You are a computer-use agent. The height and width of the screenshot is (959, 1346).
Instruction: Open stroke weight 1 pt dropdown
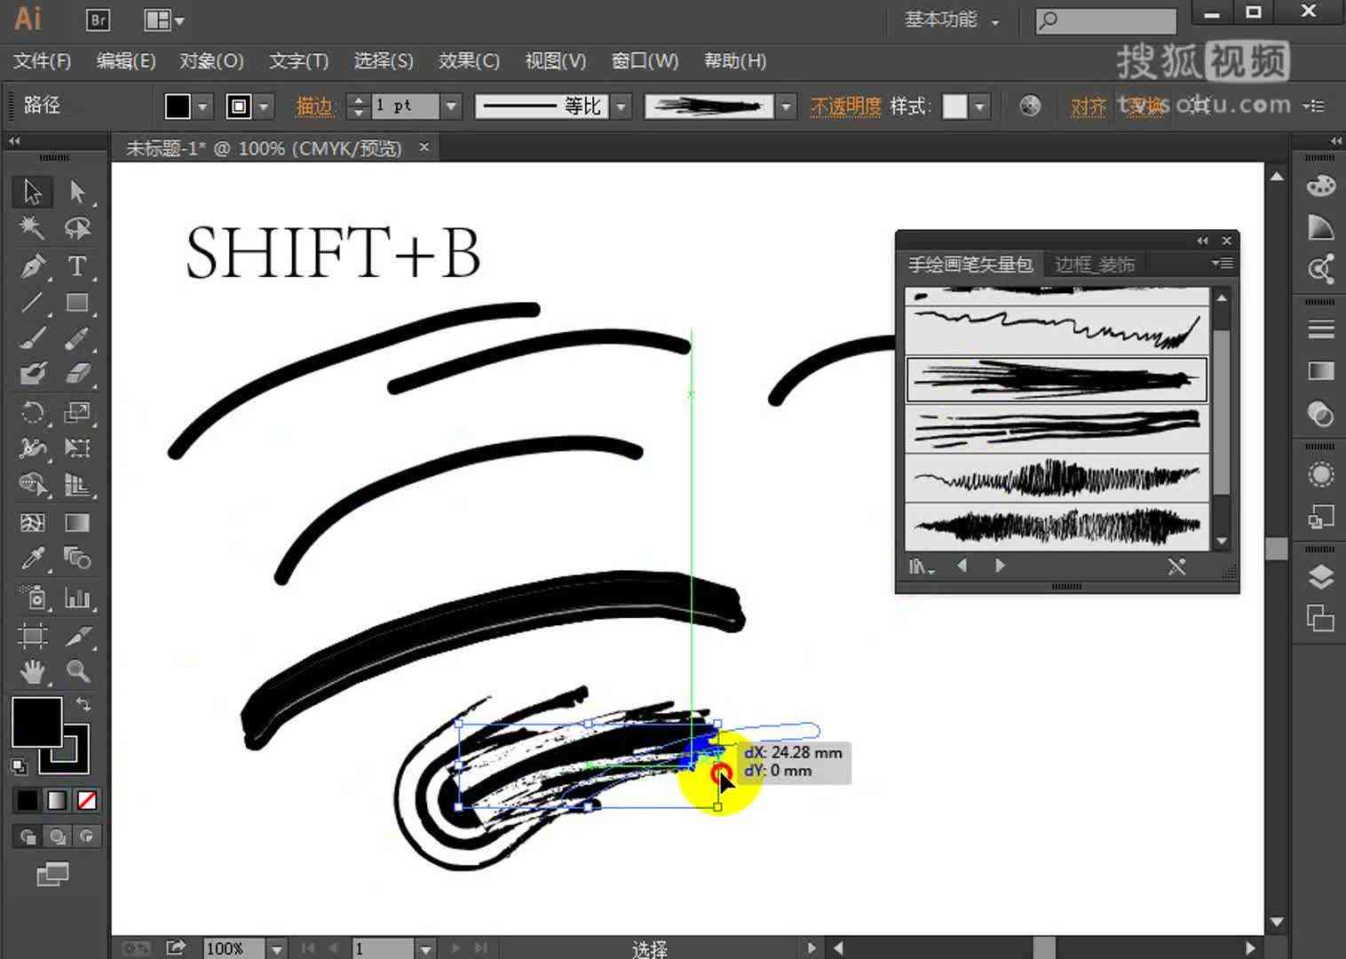[451, 107]
